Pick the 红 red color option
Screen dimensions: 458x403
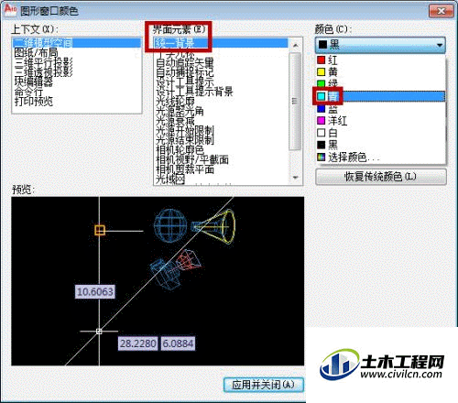[x=380, y=60]
